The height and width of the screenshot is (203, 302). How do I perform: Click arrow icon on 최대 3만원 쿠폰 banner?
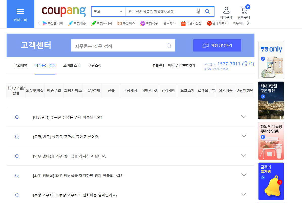pos(263,96)
